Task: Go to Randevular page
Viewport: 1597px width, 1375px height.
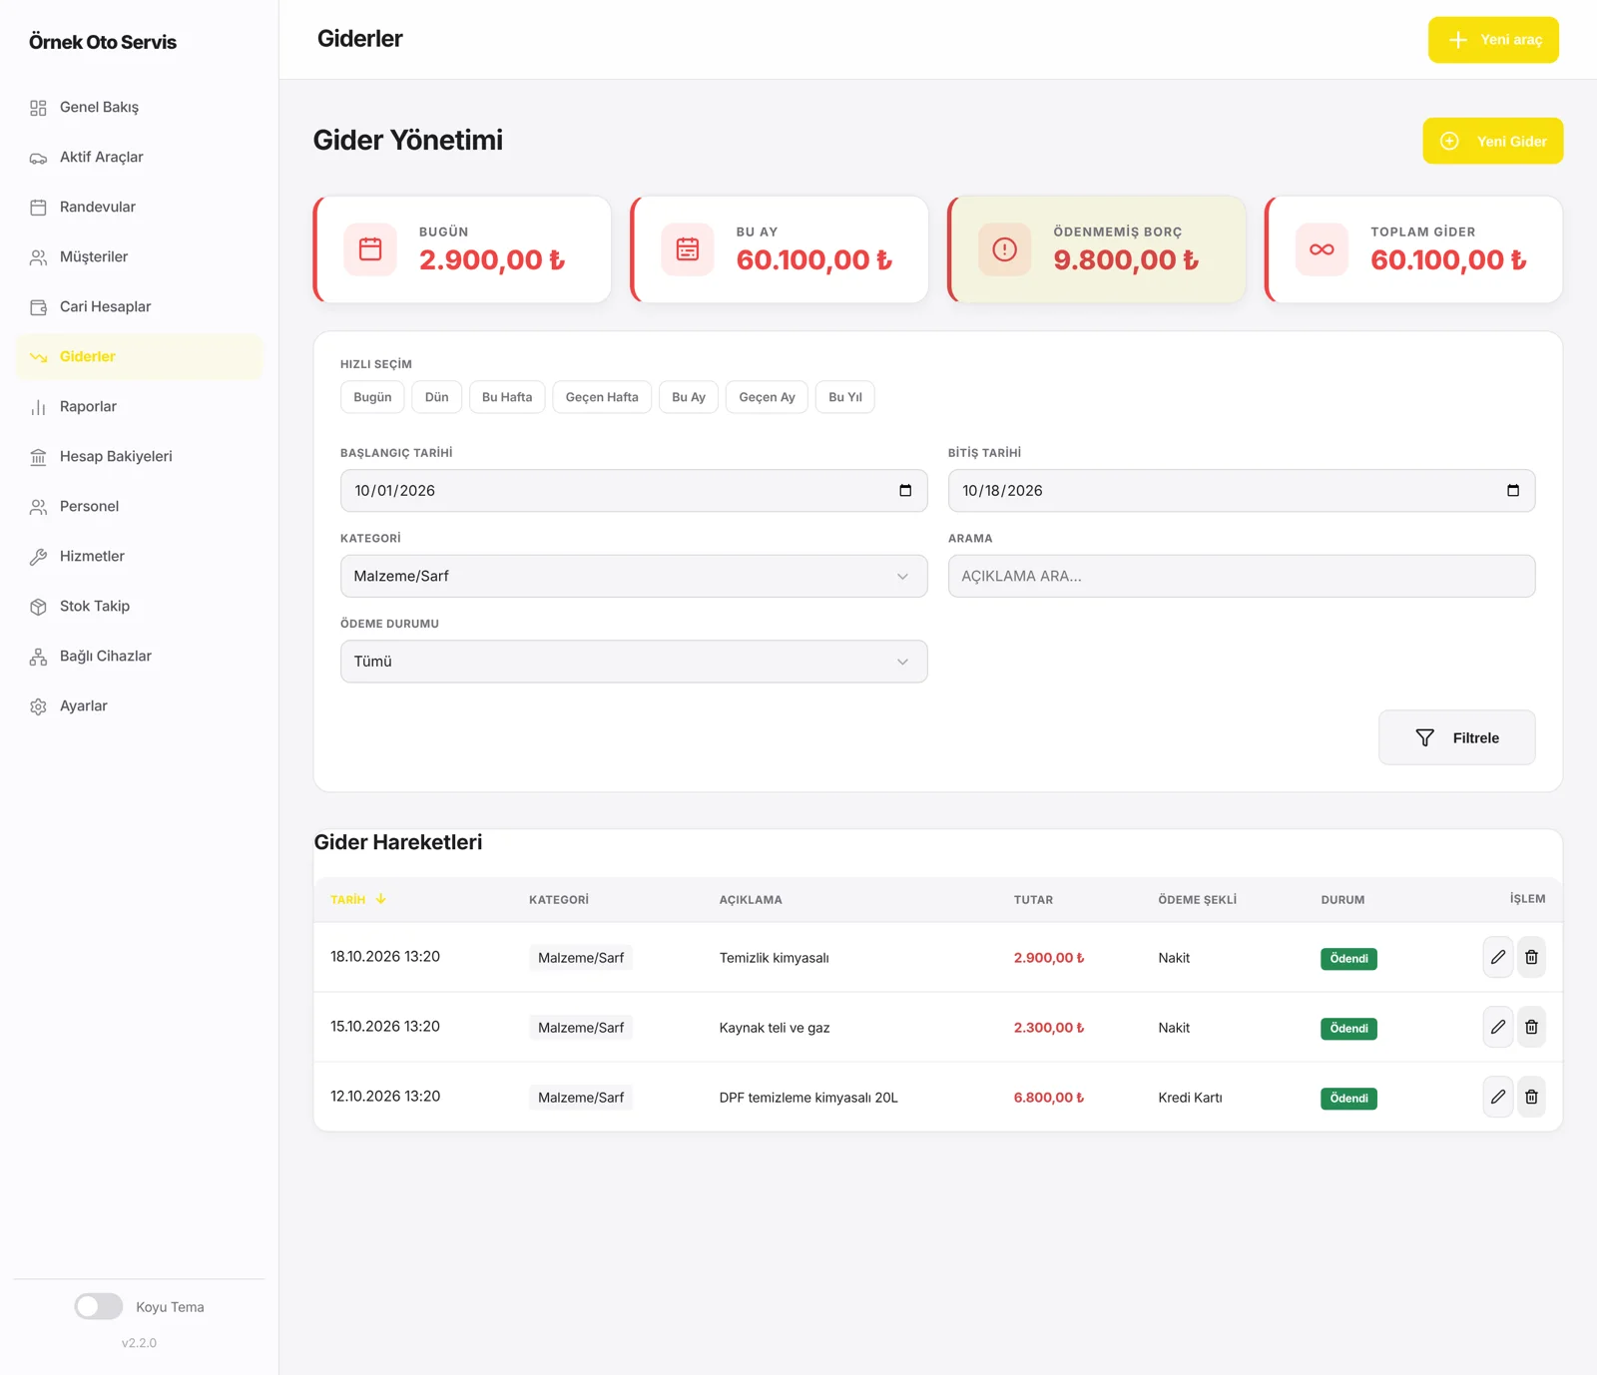Action: tap(139, 207)
